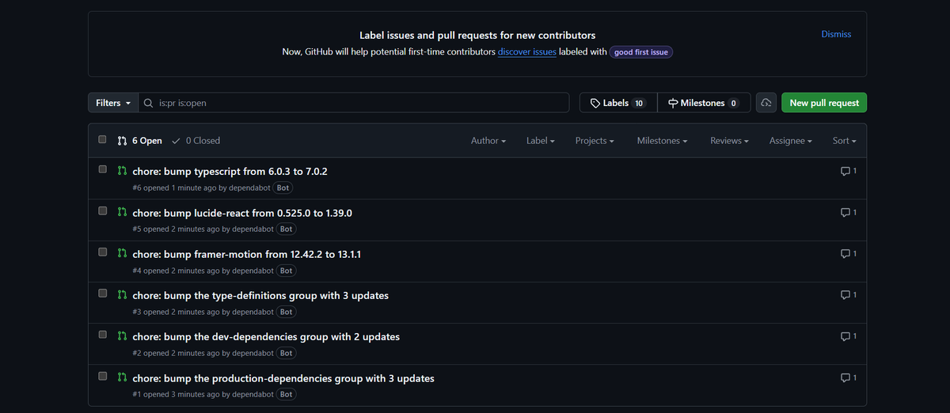This screenshot has width=950, height=413.
Task: Click the cloud download icon button
Action: (766, 103)
